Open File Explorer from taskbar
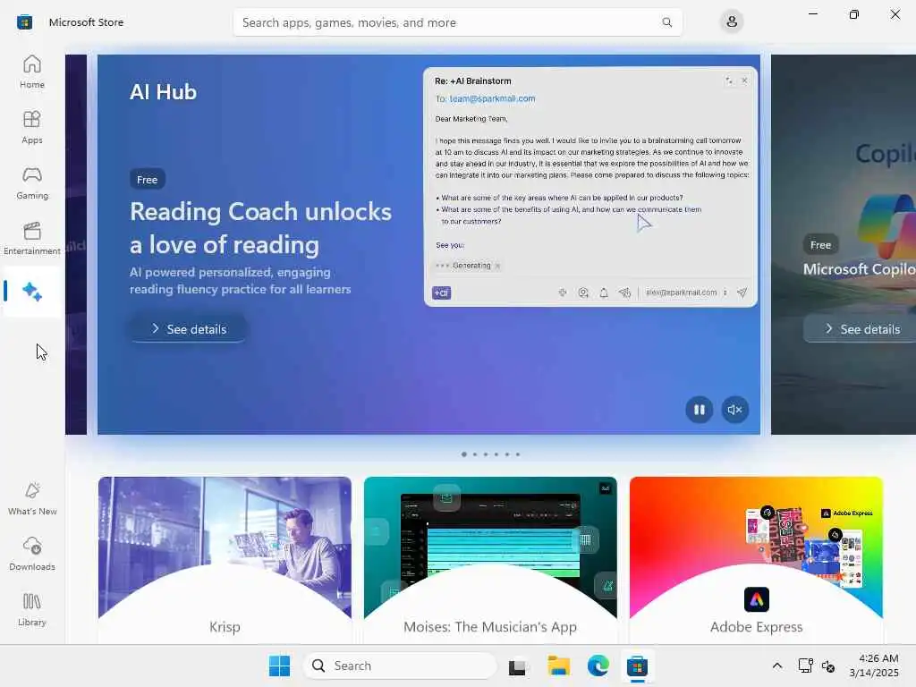The height and width of the screenshot is (687, 916). coord(558,666)
